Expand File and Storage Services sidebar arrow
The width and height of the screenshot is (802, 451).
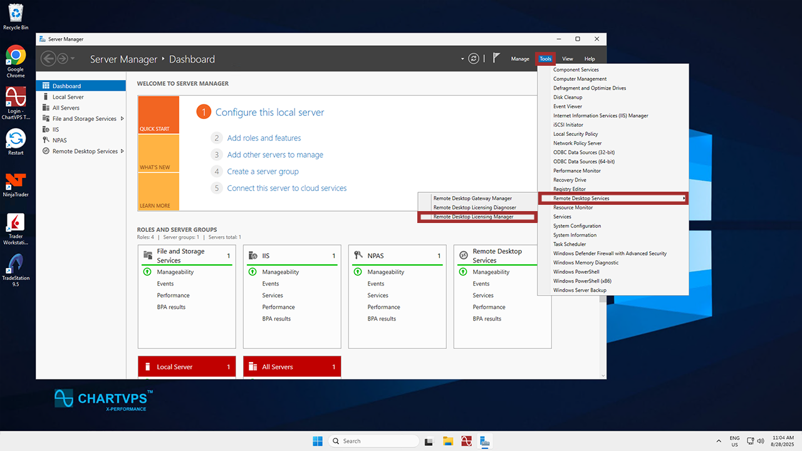(x=122, y=118)
